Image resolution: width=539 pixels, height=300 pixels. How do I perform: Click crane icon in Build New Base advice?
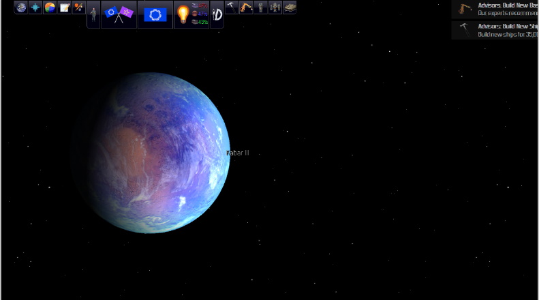pos(465,9)
